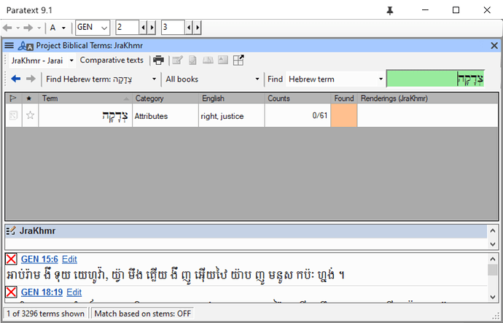This screenshot has width=503, height=323.
Task: Sort by Category column header
Action: (165, 98)
